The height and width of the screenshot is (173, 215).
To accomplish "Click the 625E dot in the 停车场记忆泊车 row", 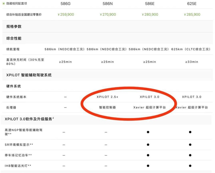I will (x=190, y=155).
